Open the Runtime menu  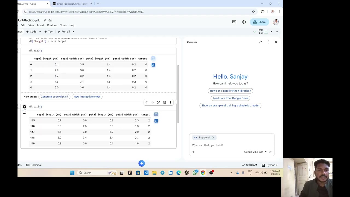52,25
